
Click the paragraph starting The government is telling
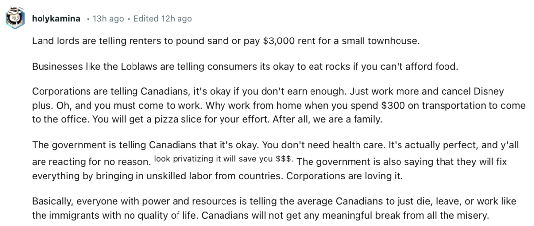pos(275,160)
